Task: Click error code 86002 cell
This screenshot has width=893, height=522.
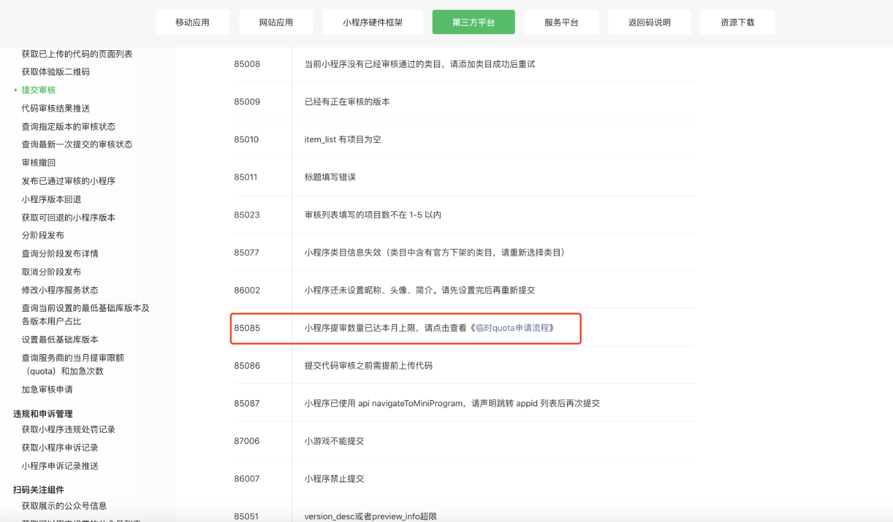Action: pyautogui.click(x=247, y=290)
